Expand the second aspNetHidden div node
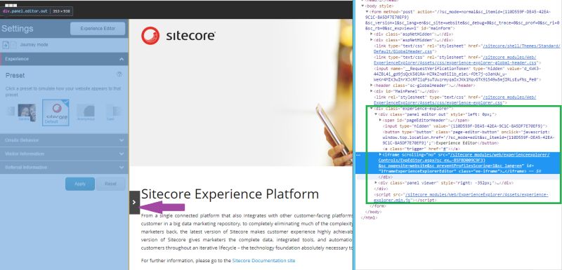This screenshot has width=562, height=270. 372,40
